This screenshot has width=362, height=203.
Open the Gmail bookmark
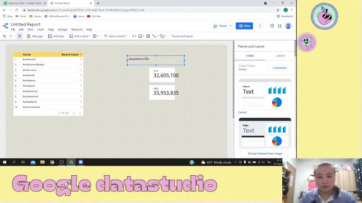pyautogui.click(x=21, y=16)
